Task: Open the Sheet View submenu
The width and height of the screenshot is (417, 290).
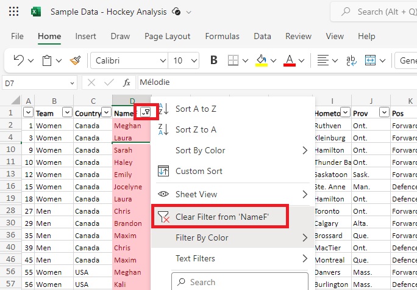Action: pos(233,194)
